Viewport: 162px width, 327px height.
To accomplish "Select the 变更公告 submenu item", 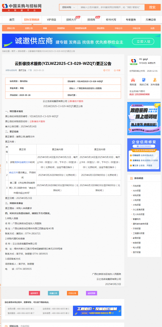I will pos(29,28).
